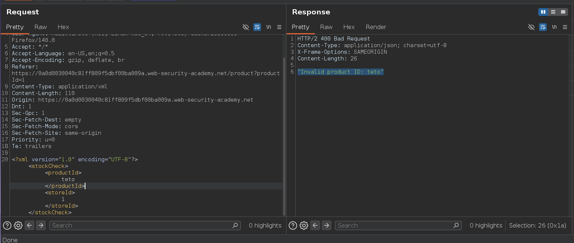
Task: Switch Request panel to Raw tab
Action: 41,27
